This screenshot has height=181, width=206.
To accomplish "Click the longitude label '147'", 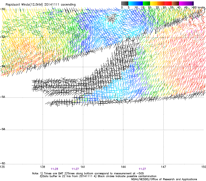I will point(164,167).
